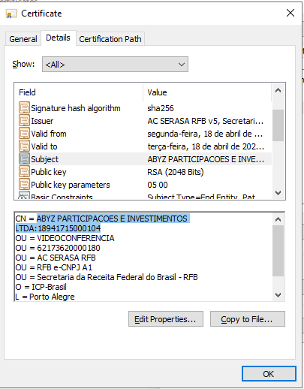Viewport: 304px width, 389px height.
Task: Click 'OU = 62173620000180' line
Action: 58,248
